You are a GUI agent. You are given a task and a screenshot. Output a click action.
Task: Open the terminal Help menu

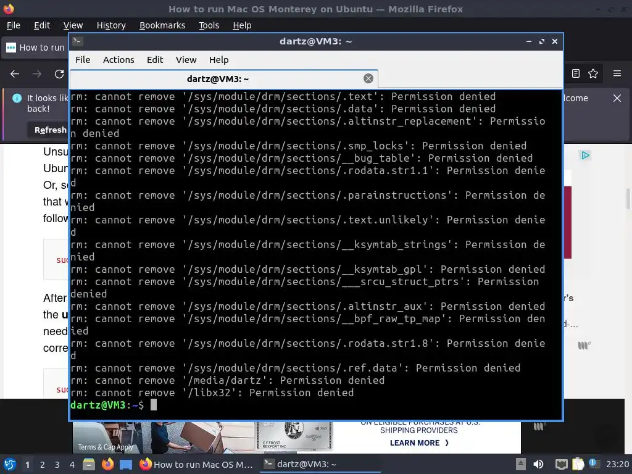(x=219, y=60)
